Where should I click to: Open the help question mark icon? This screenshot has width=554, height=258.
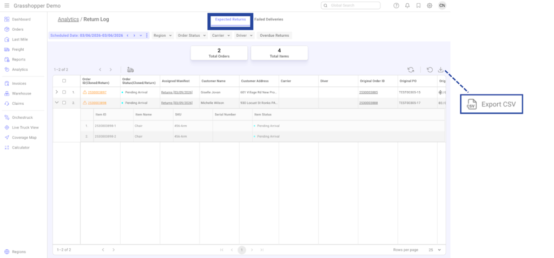[397, 5]
